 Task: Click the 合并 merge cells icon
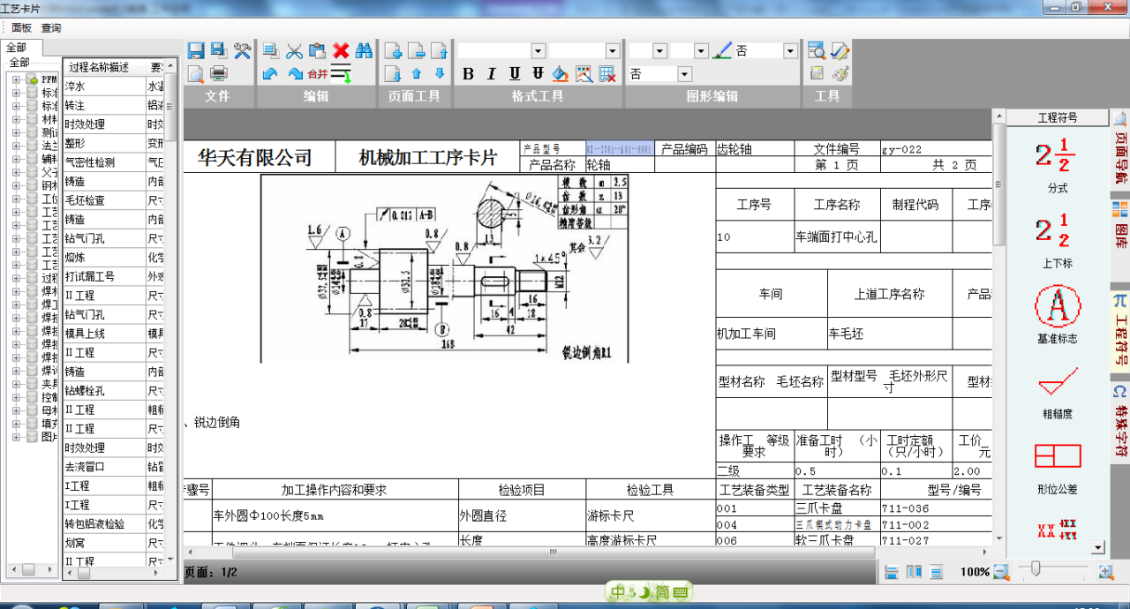pyautogui.click(x=318, y=73)
